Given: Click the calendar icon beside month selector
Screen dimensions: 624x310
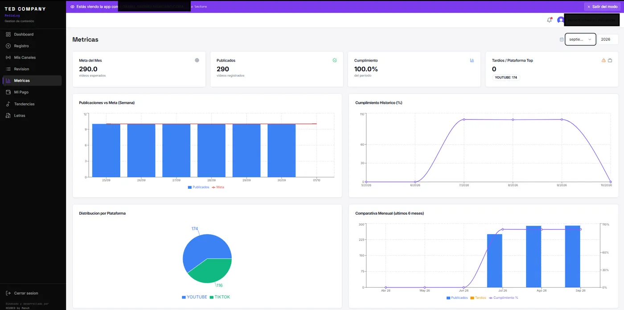Looking at the screenshot, I should (562, 39).
